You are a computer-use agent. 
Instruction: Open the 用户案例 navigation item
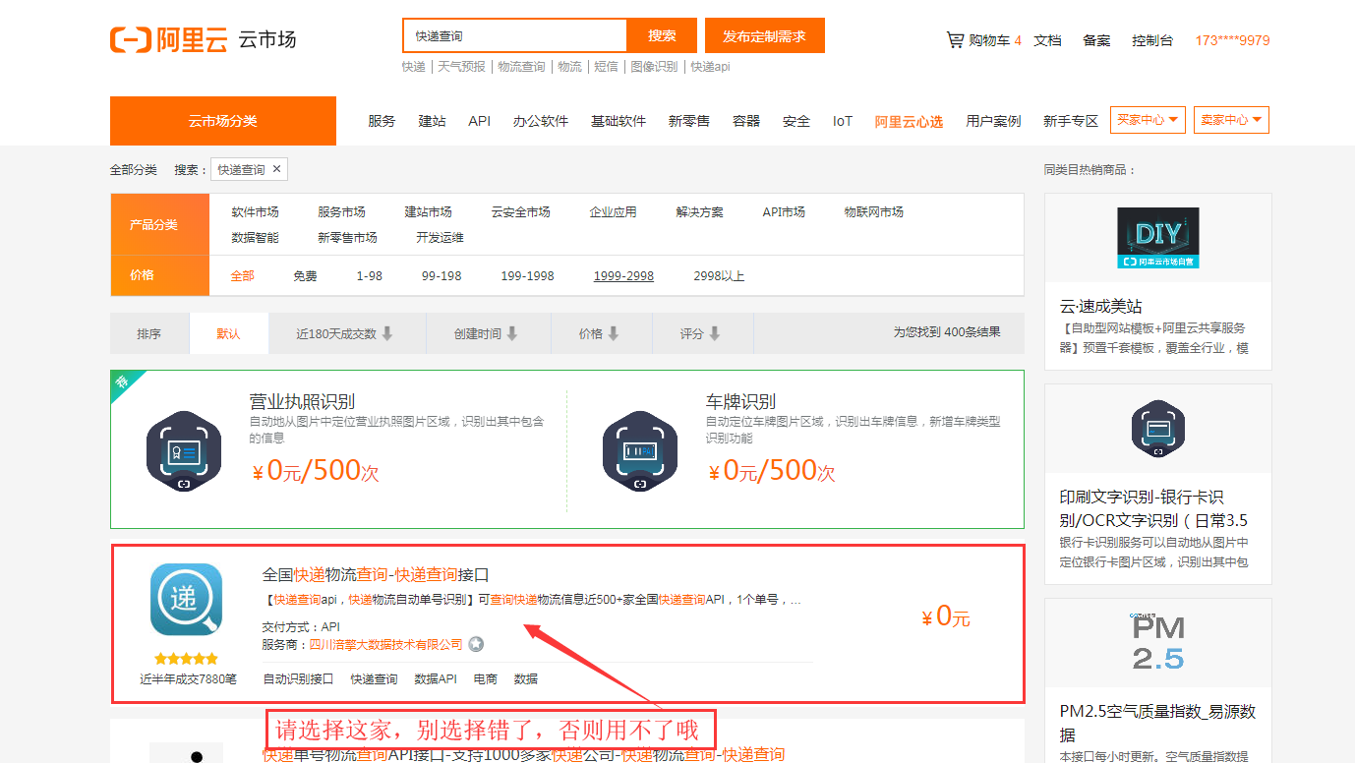pyautogui.click(x=993, y=121)
